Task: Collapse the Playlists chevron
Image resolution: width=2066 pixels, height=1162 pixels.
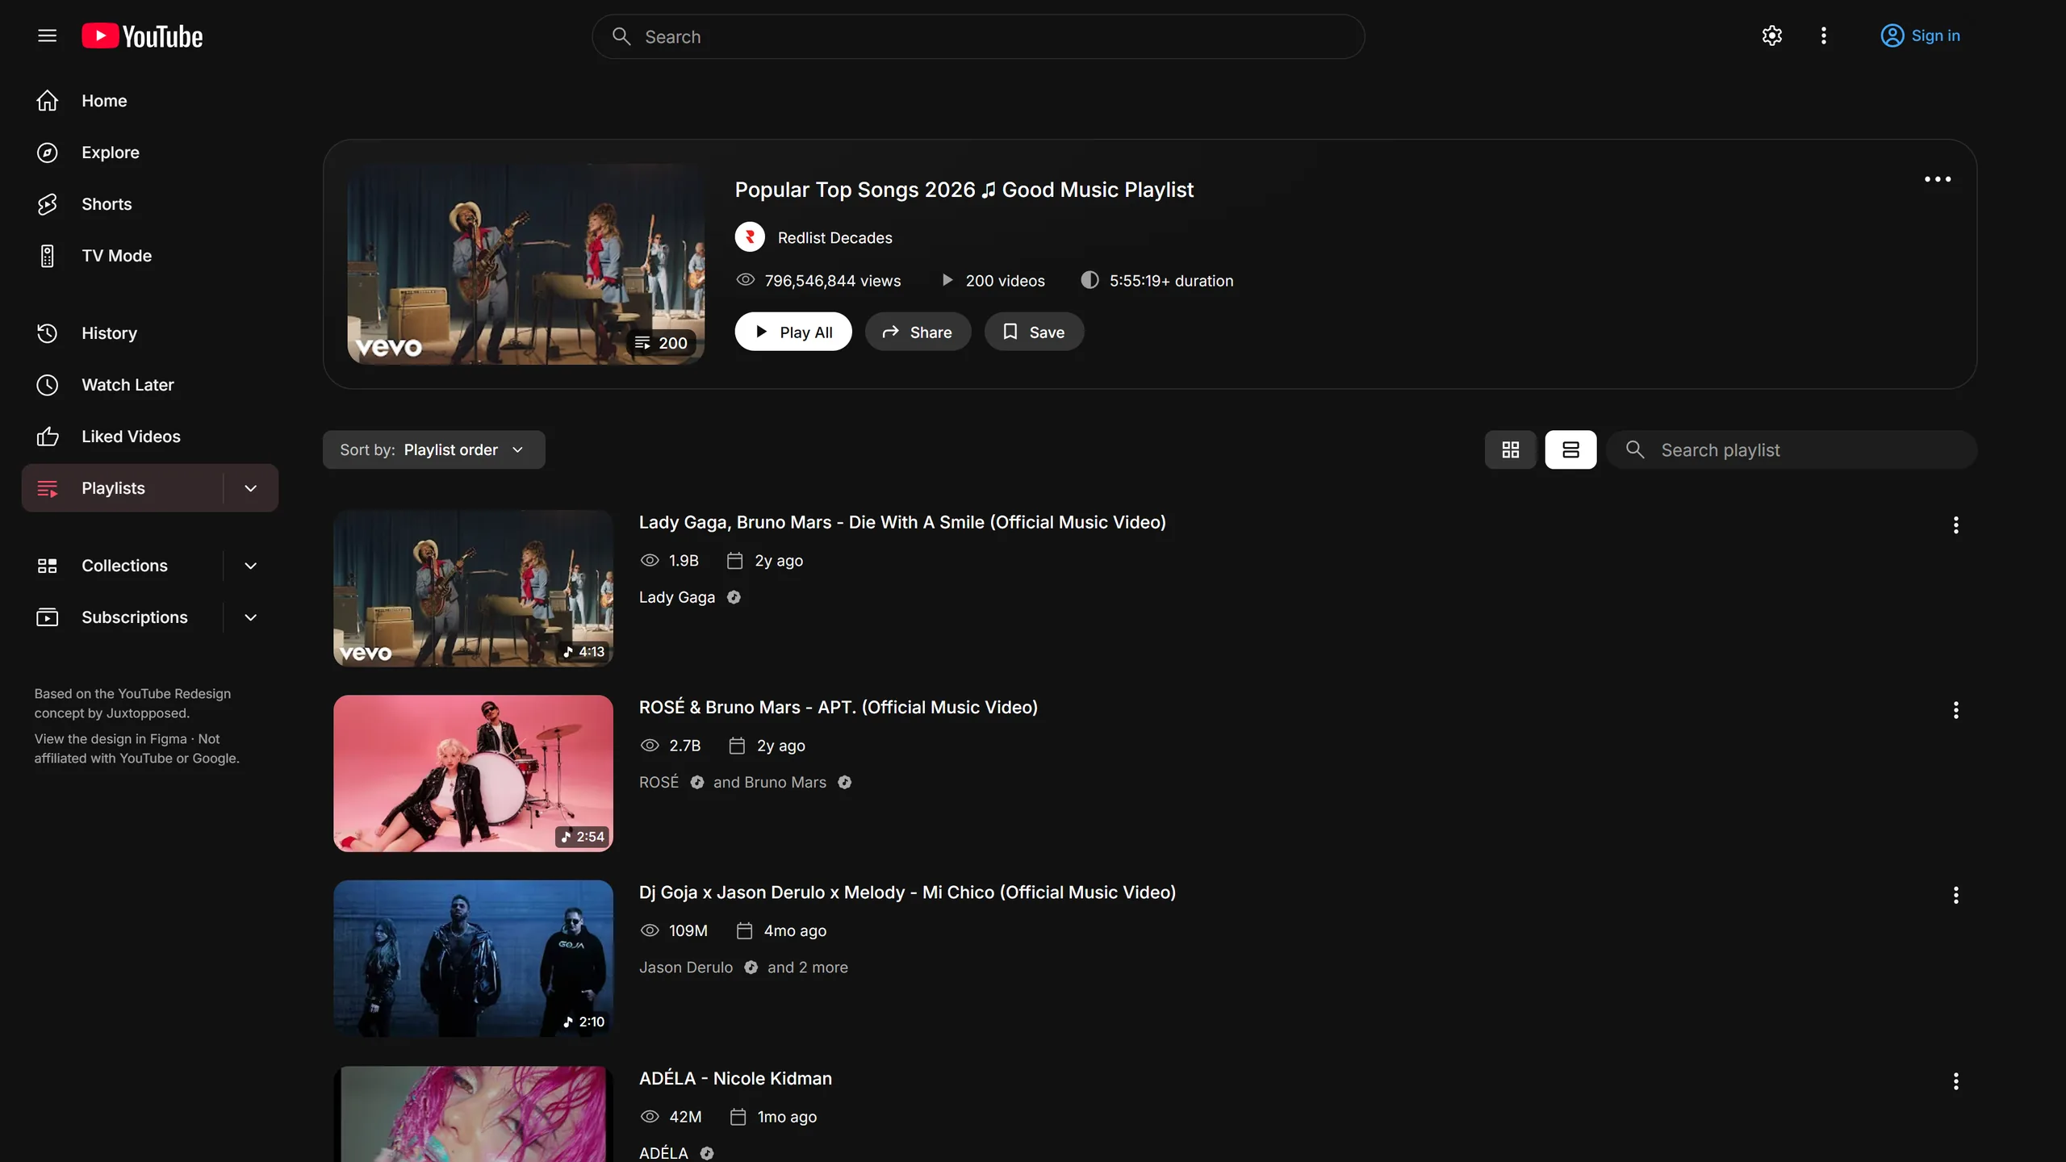Action: click(251, 488)
